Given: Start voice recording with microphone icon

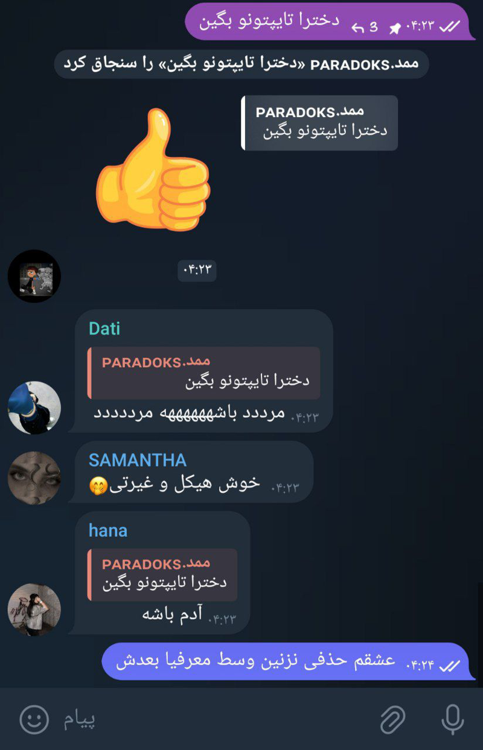Looking at the screenshot, I should coord(452,719).
